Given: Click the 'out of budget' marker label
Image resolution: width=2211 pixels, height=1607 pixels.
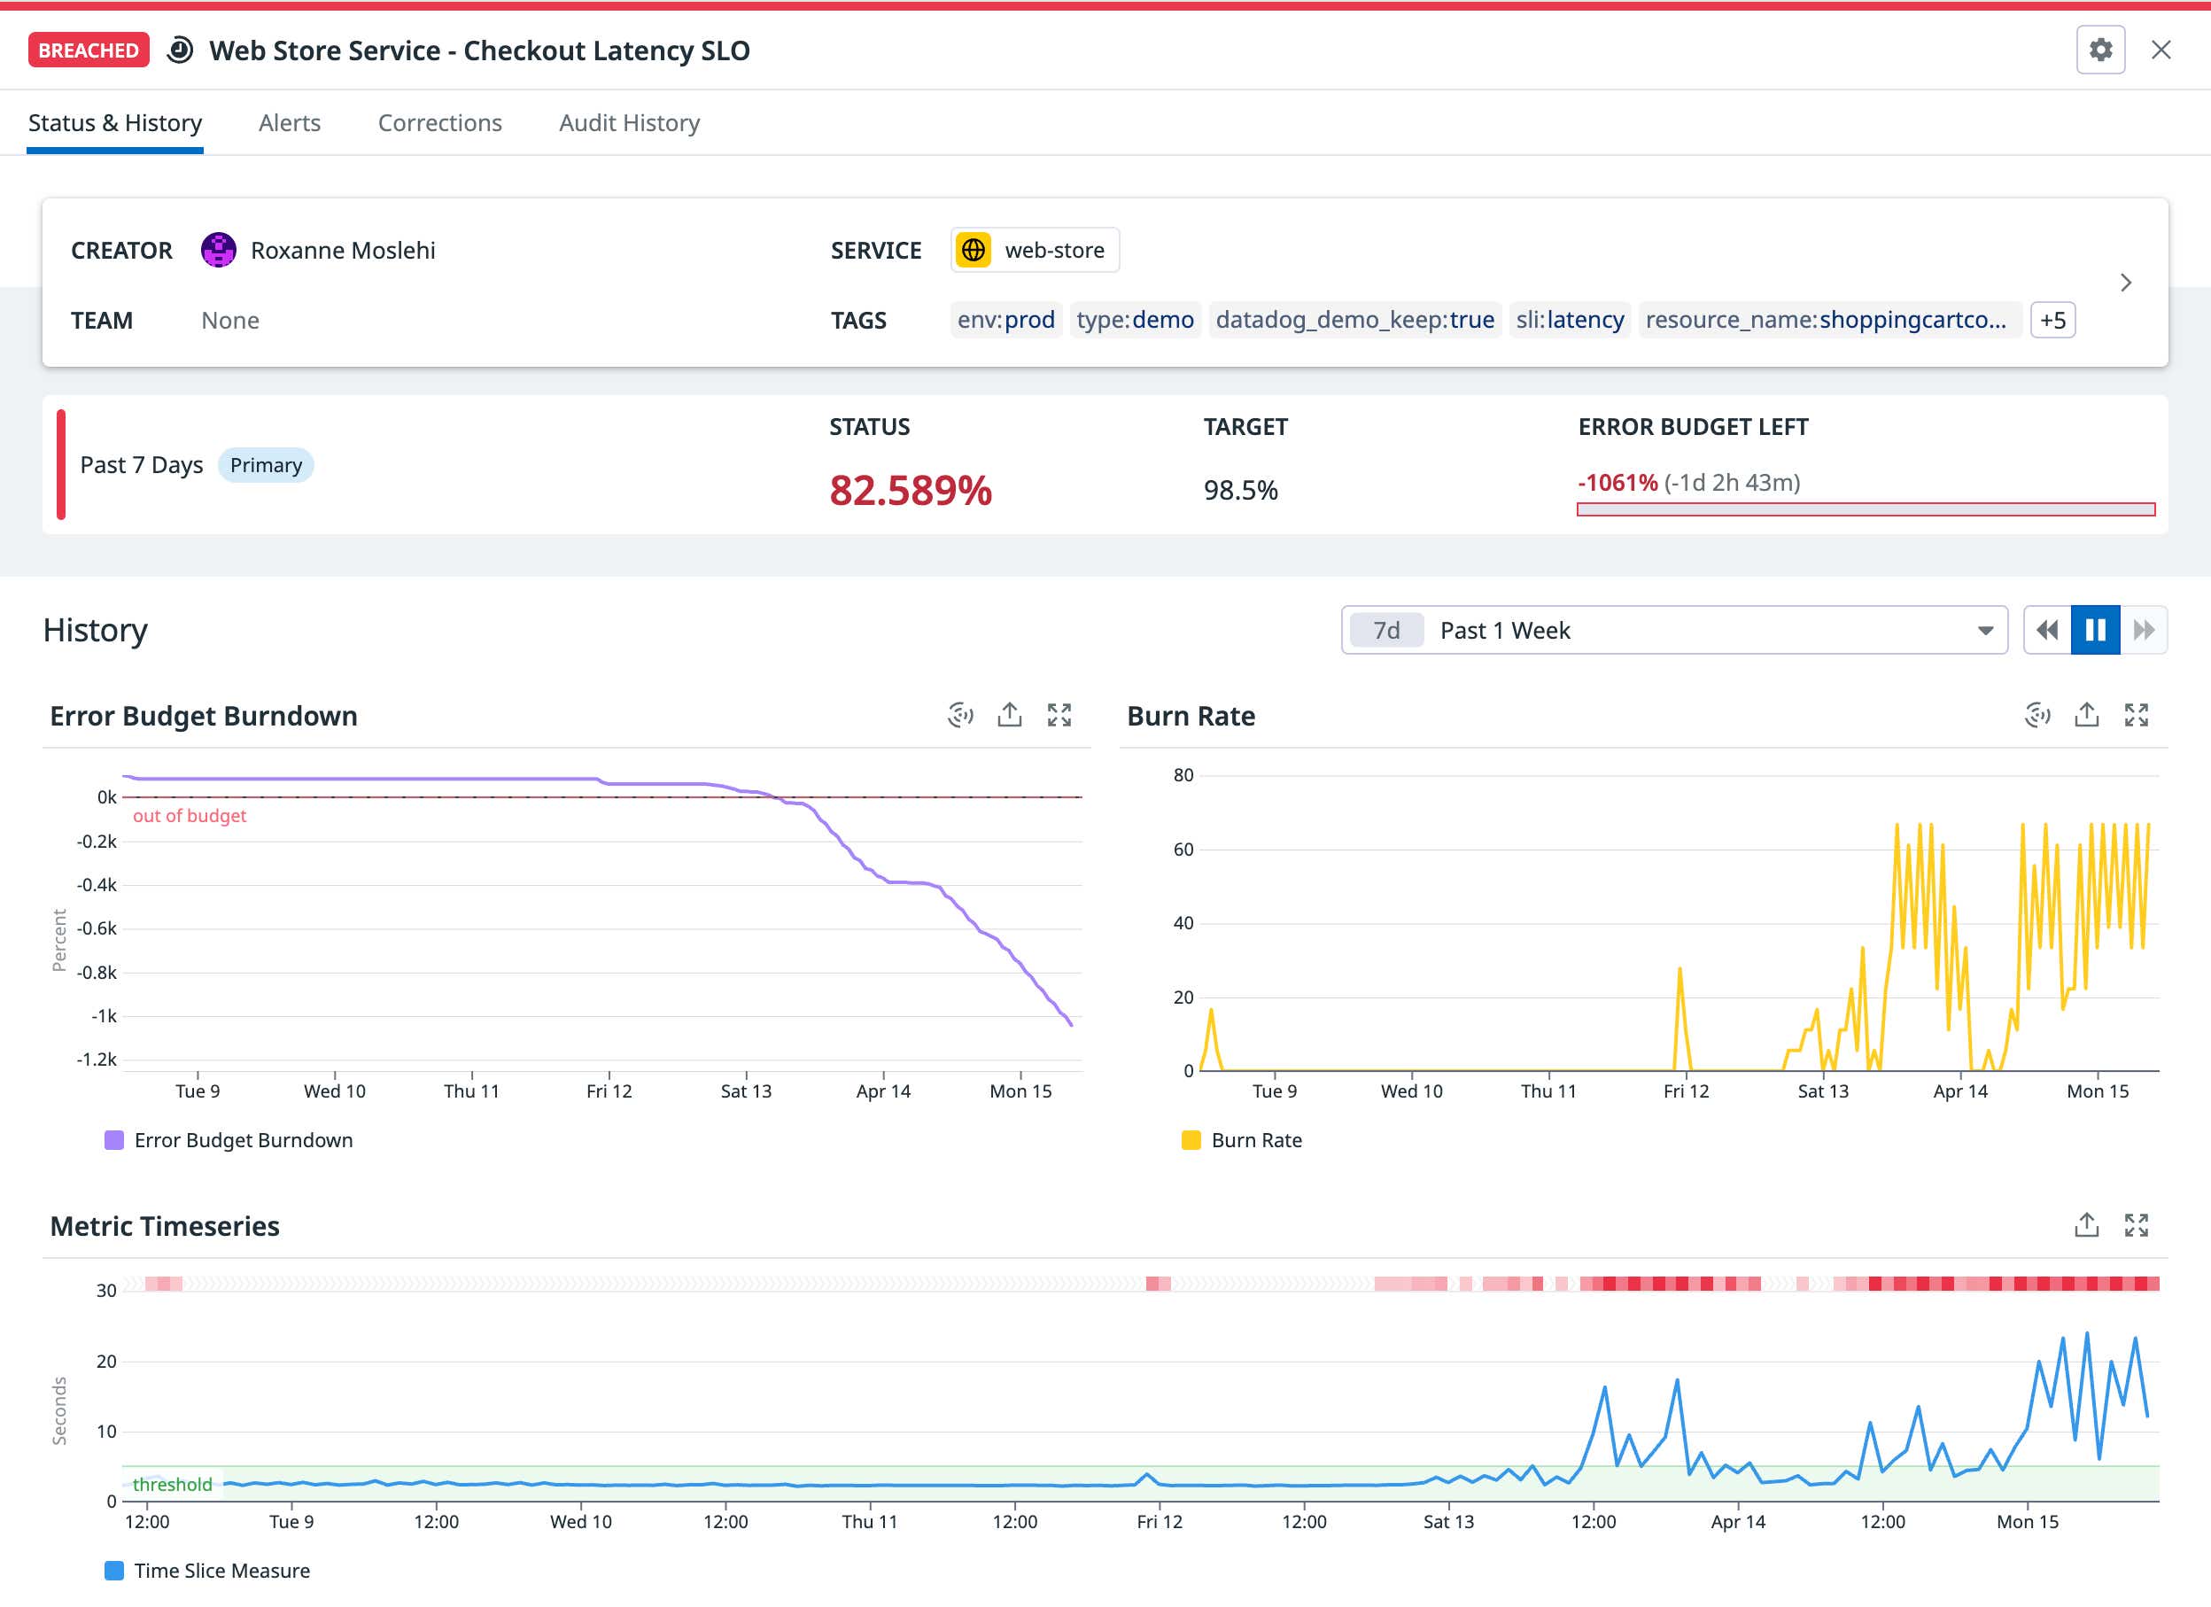Looking at the screenshot, I should [x=190, y=815].
